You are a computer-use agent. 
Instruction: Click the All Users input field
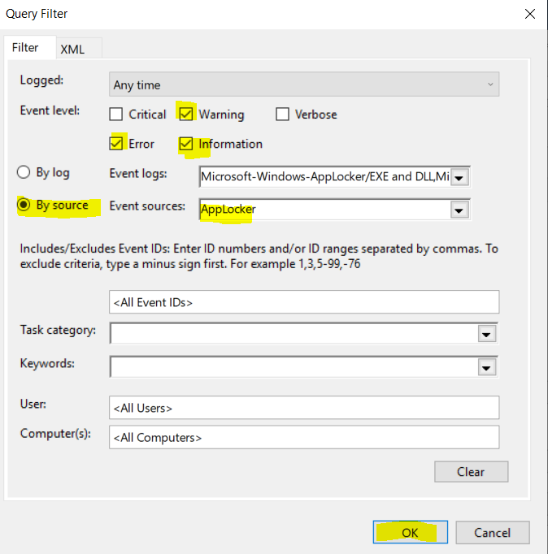[x=304, y=408]
